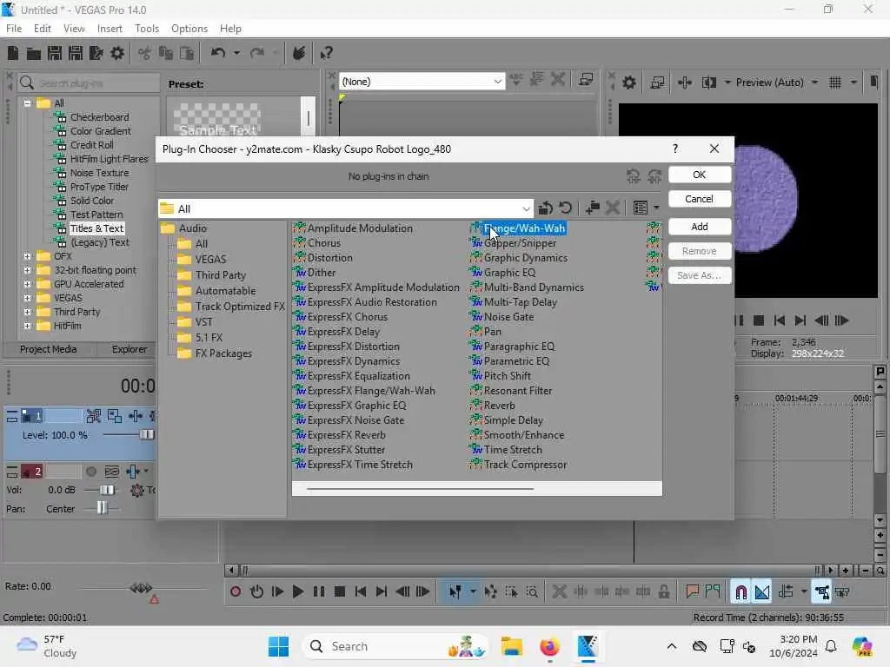Click Cancel button in Plug-In Chooser
The image size is (890, 667).
pos(700,199)
